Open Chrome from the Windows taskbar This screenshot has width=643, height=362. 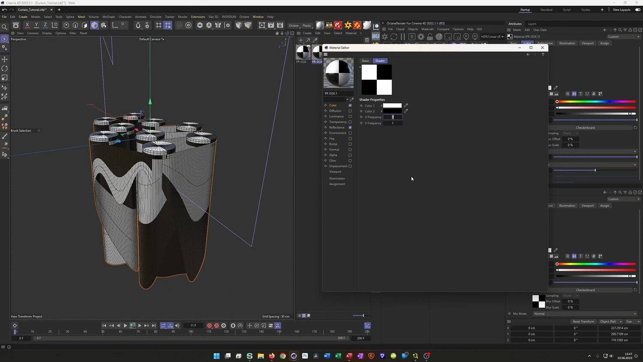(283, 356)
